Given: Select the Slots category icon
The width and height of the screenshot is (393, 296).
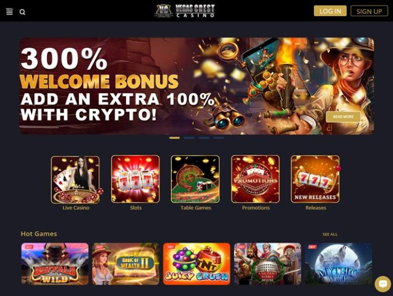Looking at the screenshot, I should tap(135, 179).
